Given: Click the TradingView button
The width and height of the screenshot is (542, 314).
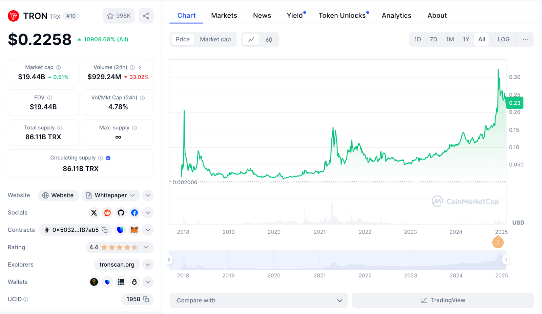Looking at the screenshot, I should (443, 300).
